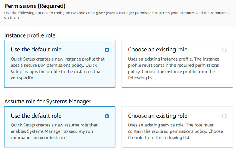
Task: Click 'Use the default role' title in Instance profile card
Action: coord(36,49)
